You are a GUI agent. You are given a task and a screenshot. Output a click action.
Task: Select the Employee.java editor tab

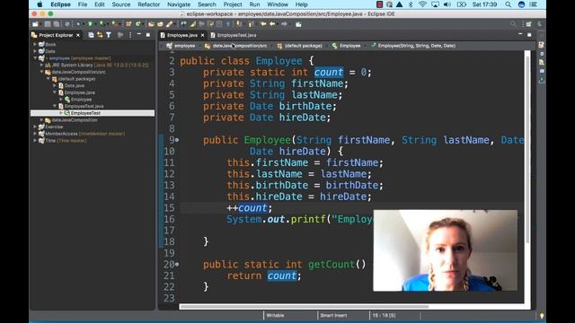pos(181,35)
